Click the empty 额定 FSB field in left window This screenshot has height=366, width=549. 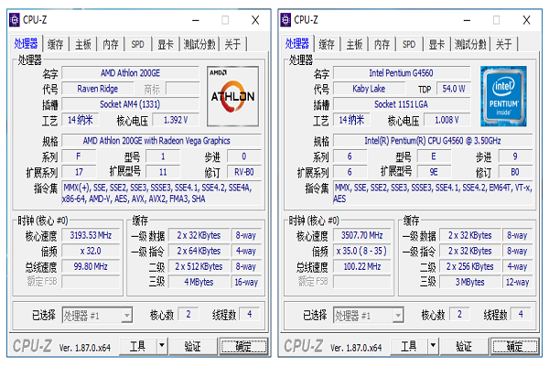(x=91, y=281)
